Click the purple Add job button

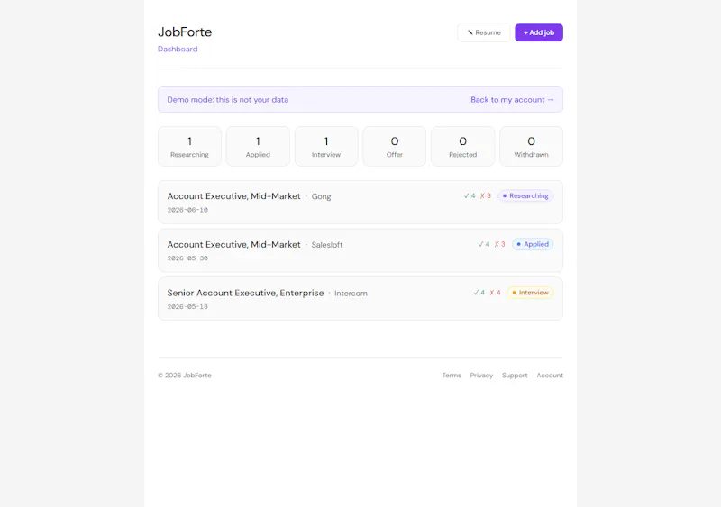coord(538,32)
